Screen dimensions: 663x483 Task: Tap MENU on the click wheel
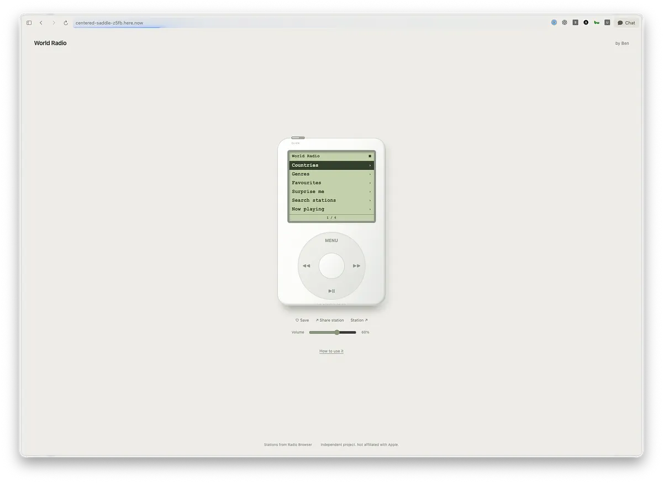331,240
